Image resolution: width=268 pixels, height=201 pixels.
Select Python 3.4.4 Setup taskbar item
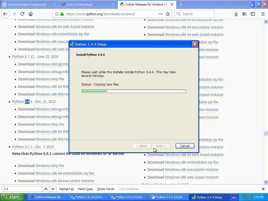click(209, 197)
